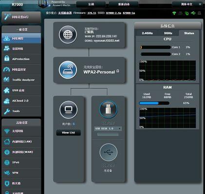Open Guest Network sidebar item

(21, 48)
